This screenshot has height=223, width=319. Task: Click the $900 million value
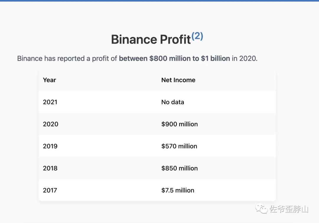pos(179,124)
